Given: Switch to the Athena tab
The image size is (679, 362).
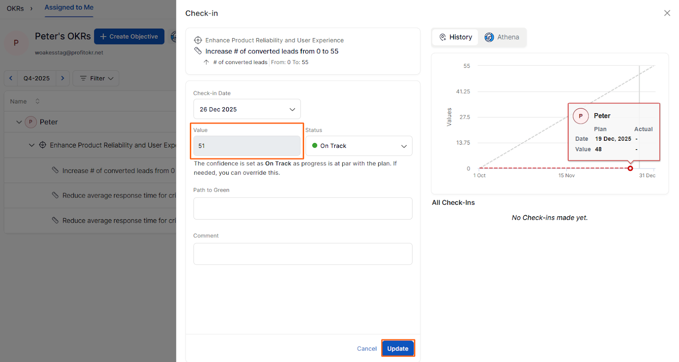Looking at the screenshot, I should click(x=502, y=37).
